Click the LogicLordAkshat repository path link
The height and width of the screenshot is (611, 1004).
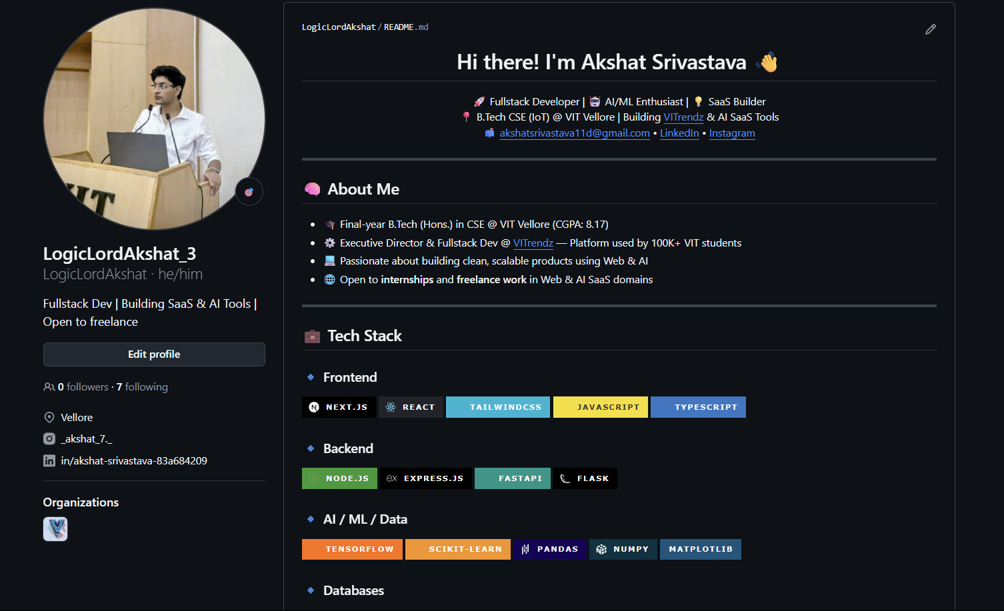click(x=339, y=27)
